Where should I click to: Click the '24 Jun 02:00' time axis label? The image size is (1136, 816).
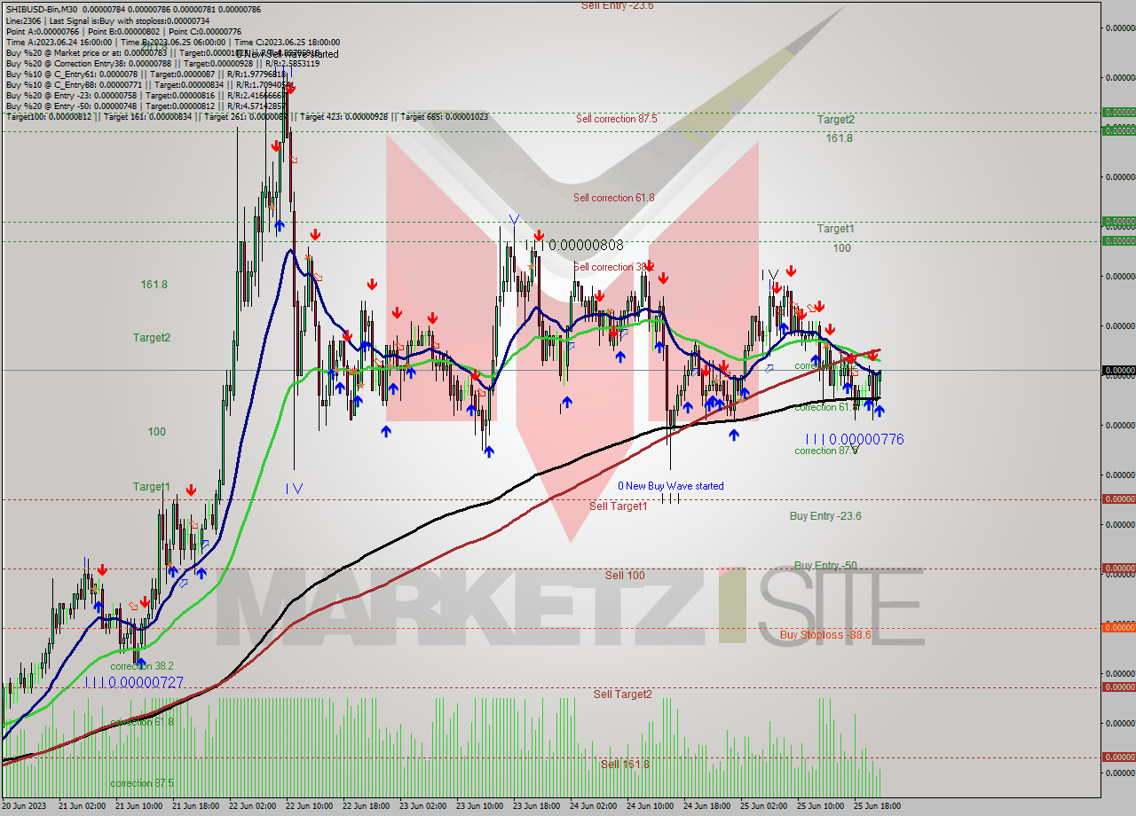pyautogui.click(x=595, y=806)
